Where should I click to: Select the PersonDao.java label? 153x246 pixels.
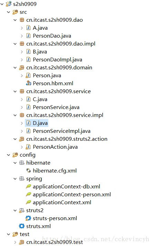[52, 36]
